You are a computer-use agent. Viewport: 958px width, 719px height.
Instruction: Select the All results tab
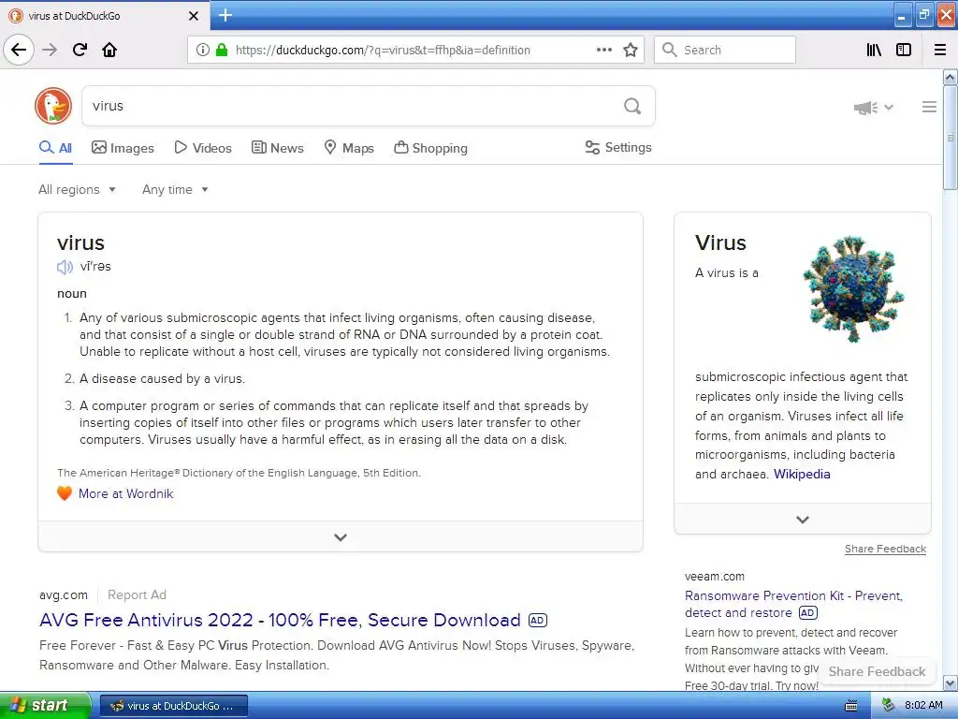point(55,148)
